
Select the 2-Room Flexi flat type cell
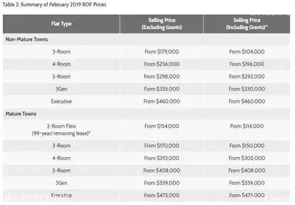pos(61,130)
